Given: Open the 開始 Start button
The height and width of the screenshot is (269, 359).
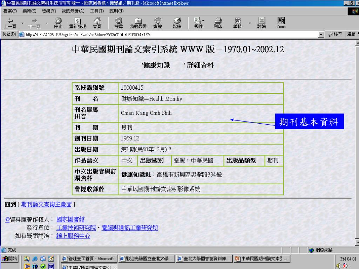Looking at the screenshot, I should [9, 259].
